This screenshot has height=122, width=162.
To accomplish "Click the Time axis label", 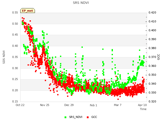I will pyautogui.click(x=143, y=109).
